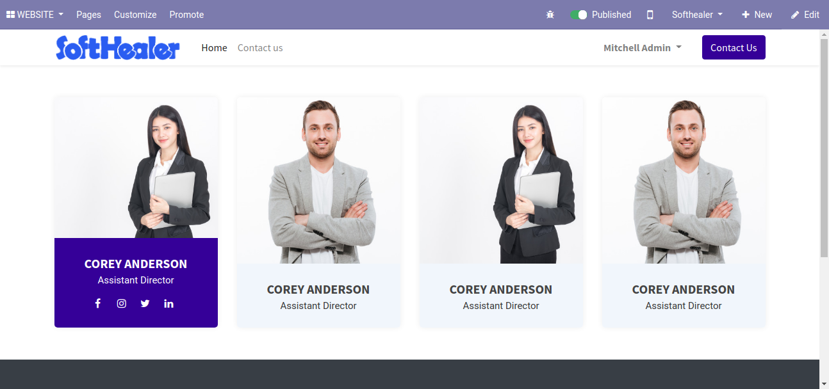Go to the Contact us nav link
Image resolution: width=829 pixels, height=389 pixels.
pyautogui.click(x=260, y=48)
